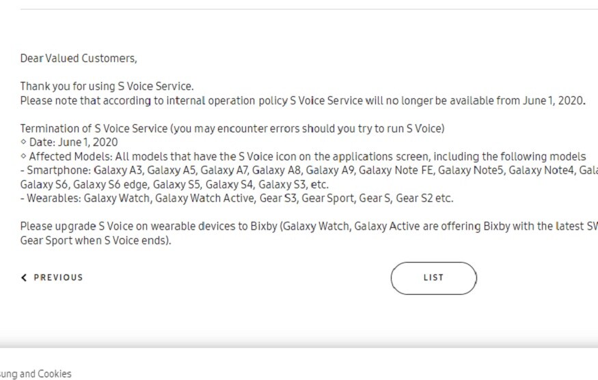Image resolution: width=598 pixels, height=380 pixels.
Task: Click the '- Wearables: Galaxy Watch' line
Action: 237,199
